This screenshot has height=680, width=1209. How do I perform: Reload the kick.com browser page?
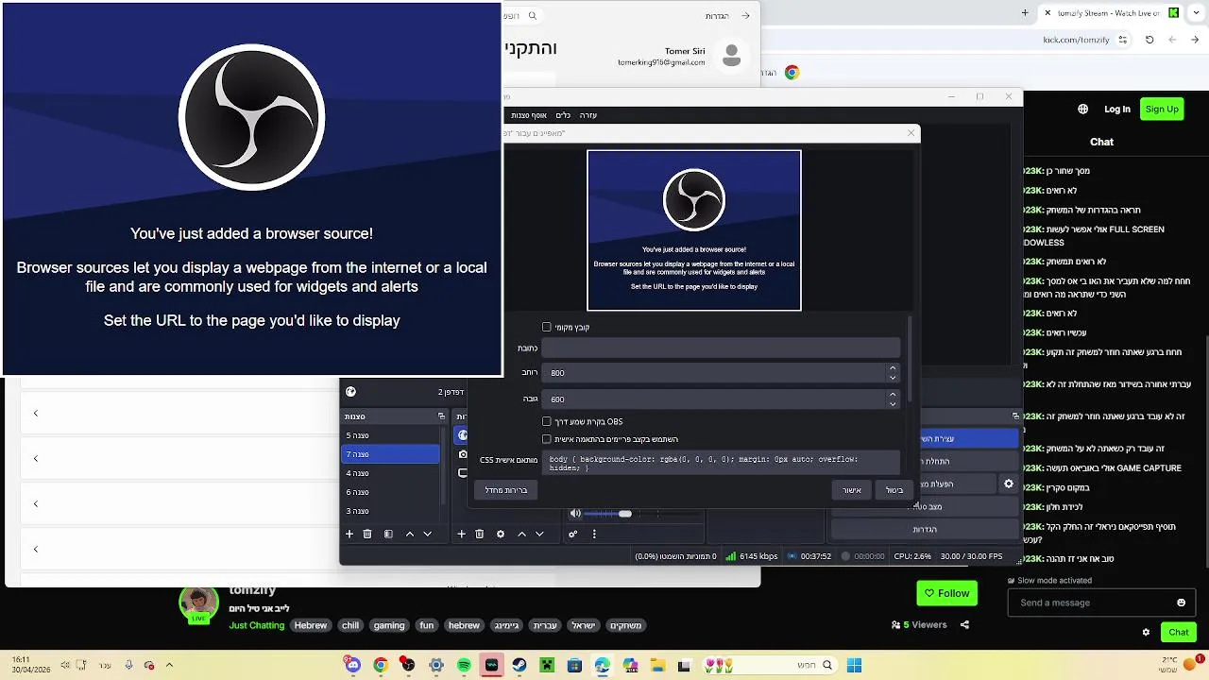(x=1149, y=40)
